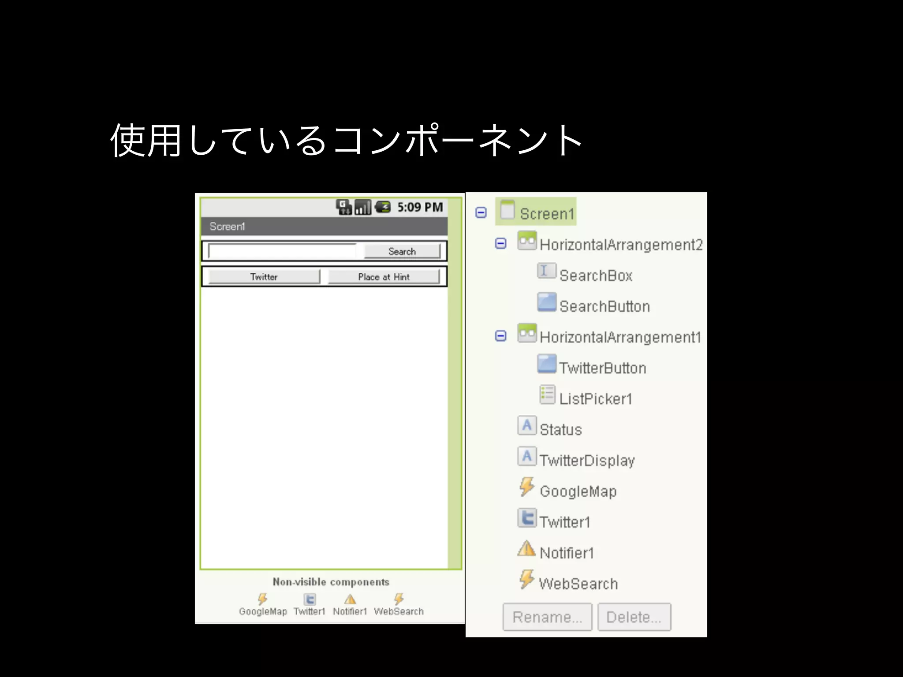The image size is (903, 677).
Task: Click the 3G network icon in phone status bar
Action: 344,207
